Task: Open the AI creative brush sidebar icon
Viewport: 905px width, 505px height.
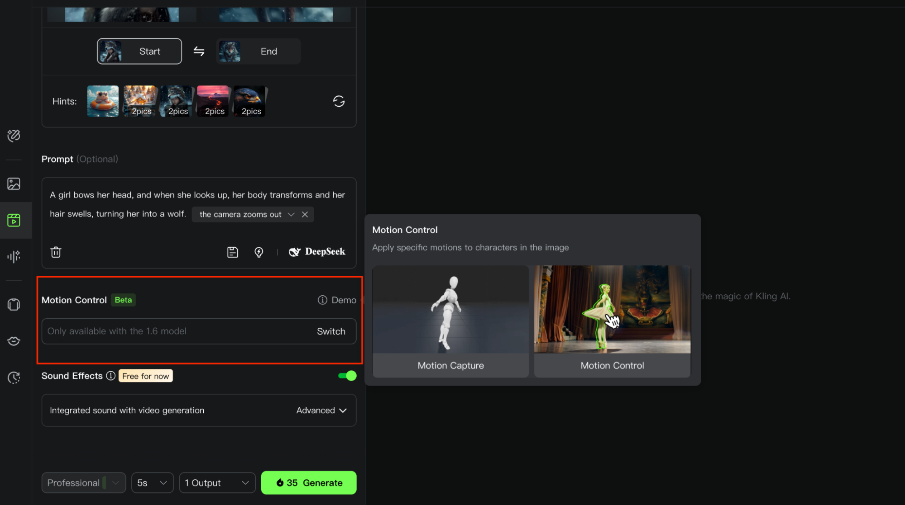Action: pos(14,135)
